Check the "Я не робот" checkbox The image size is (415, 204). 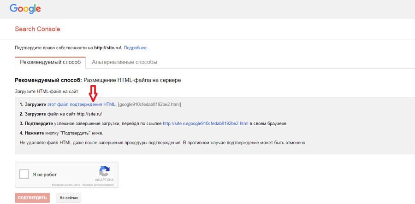point(24,175)
